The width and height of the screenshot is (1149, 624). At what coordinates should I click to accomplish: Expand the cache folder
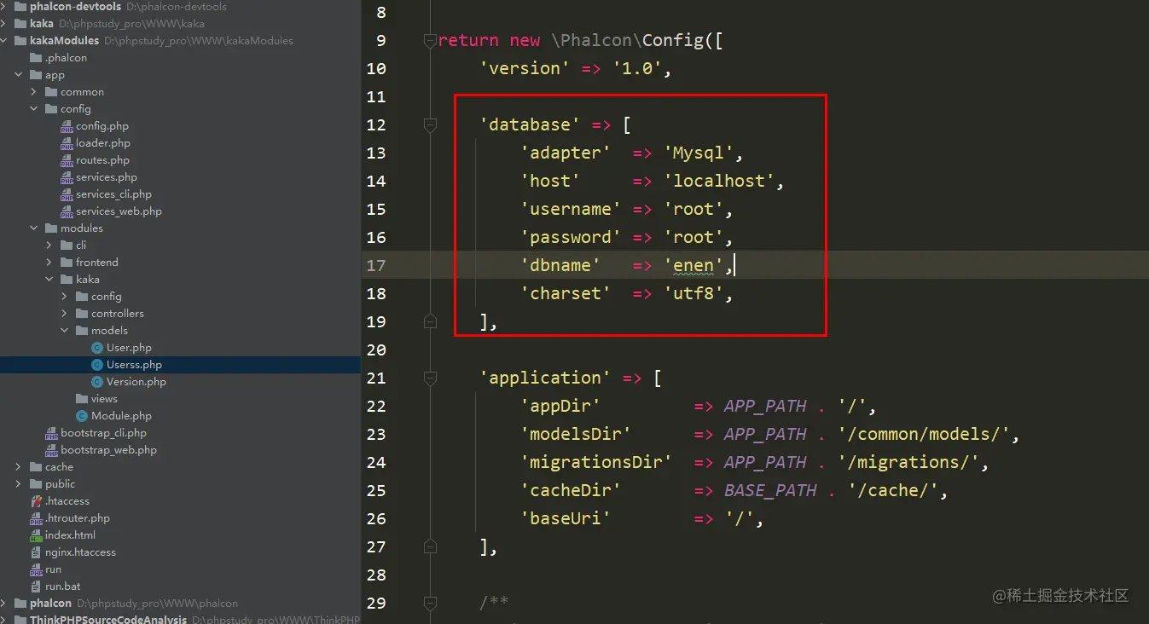[19, 467]
